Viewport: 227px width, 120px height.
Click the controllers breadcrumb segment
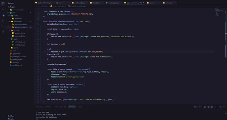(x=44, y=6)
